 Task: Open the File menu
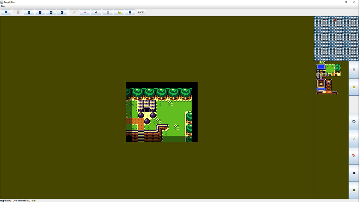(x=3, y=6)
